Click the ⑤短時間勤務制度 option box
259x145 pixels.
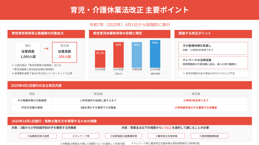209,136
